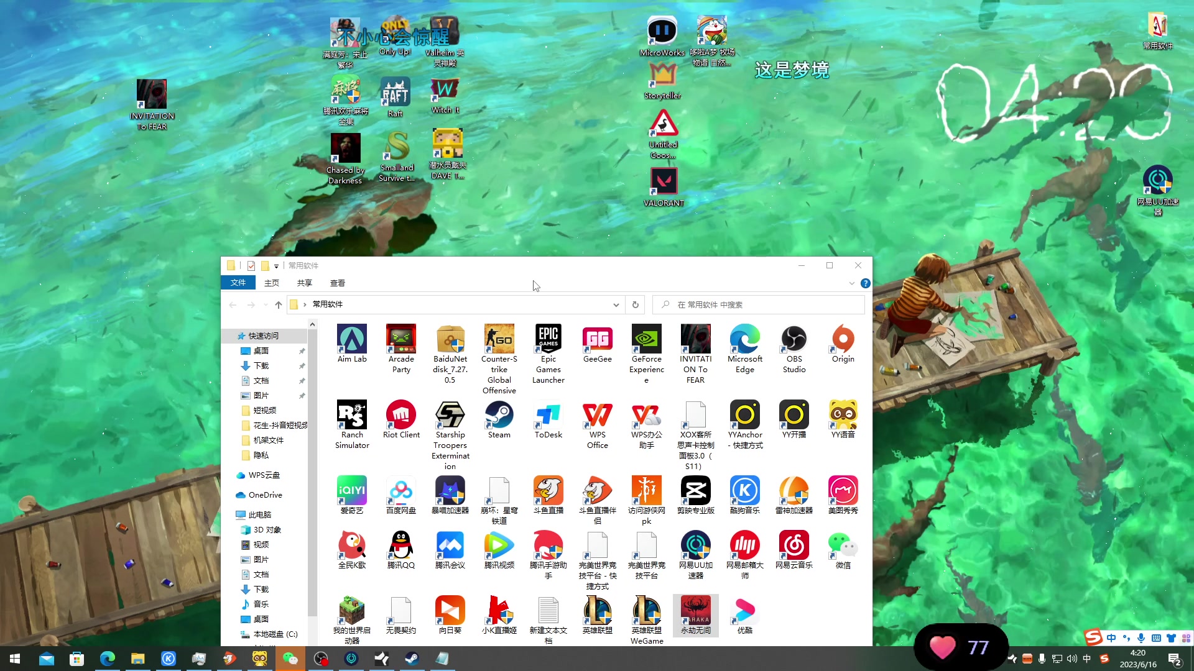Launch 腾讯QQ penguin icon
Screen dimensions: 1194x671
pyautogui.click(x=401, y=550)
